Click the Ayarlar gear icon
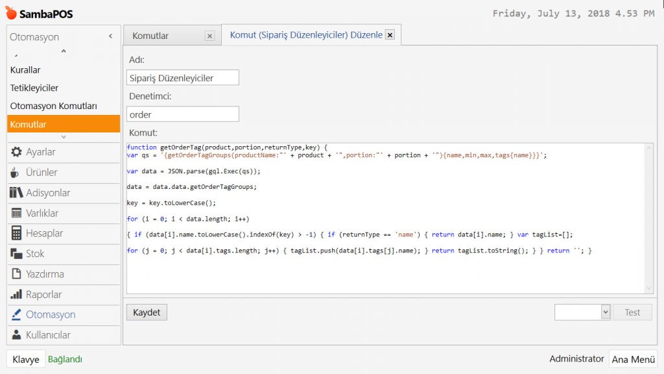The height and width of the screenshot is (374, 664). point(16,152)
